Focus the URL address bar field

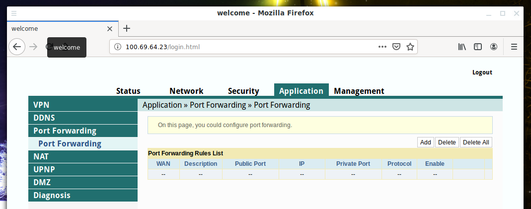tap(248, 47)
